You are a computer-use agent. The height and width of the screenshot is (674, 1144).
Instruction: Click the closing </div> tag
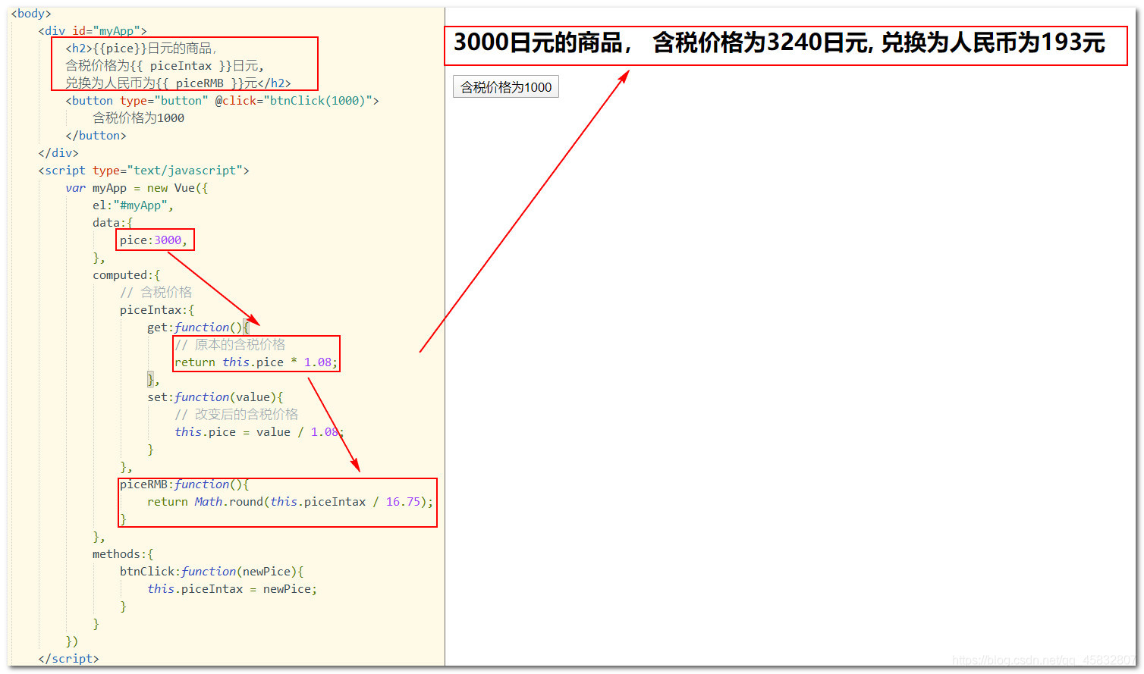click(58, 153)
